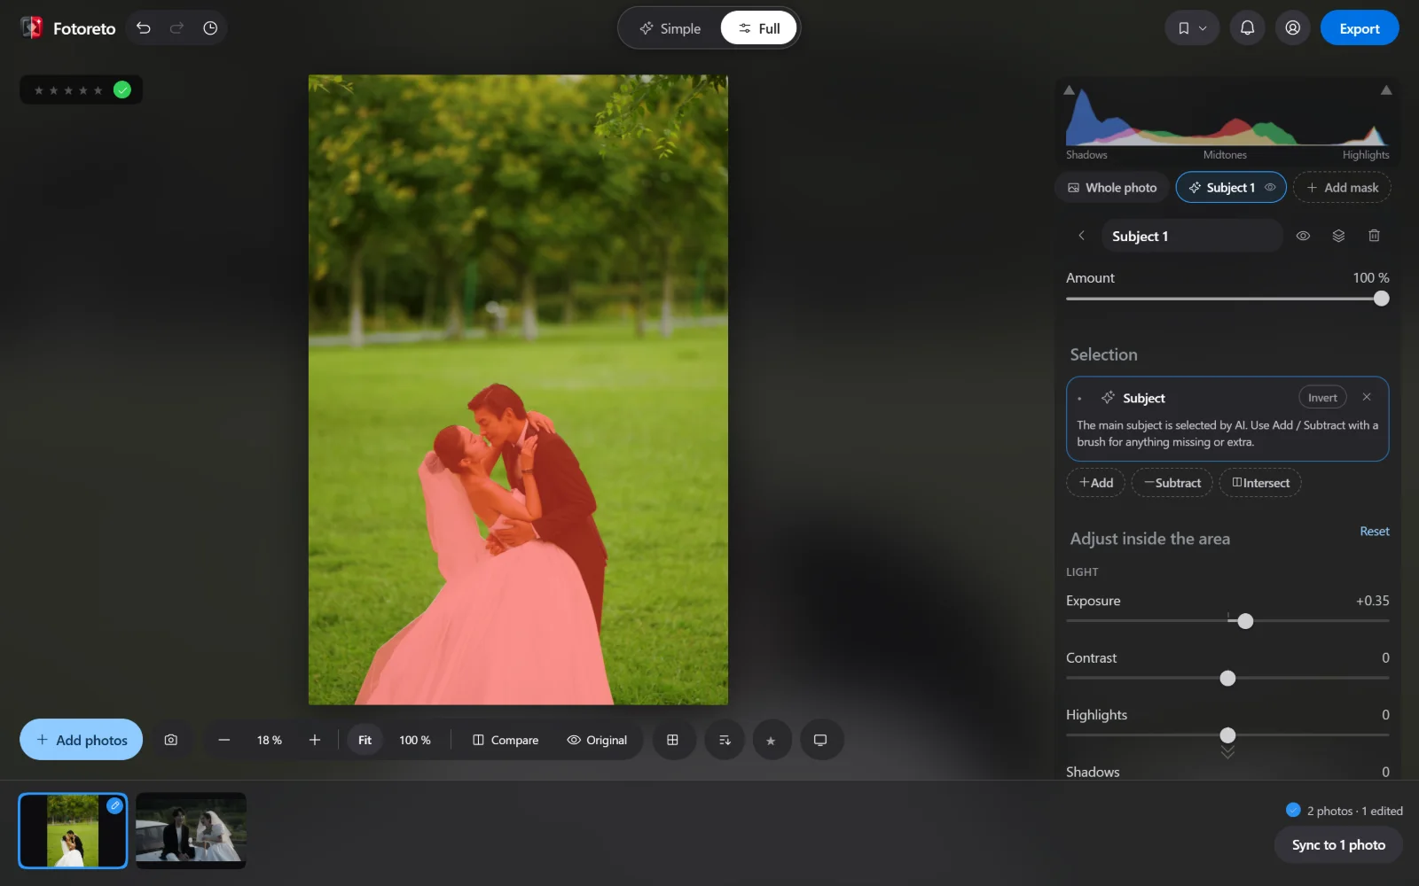Switch to Full mode
This screenshot has height=886, width=1419.
tap(759, 28)
